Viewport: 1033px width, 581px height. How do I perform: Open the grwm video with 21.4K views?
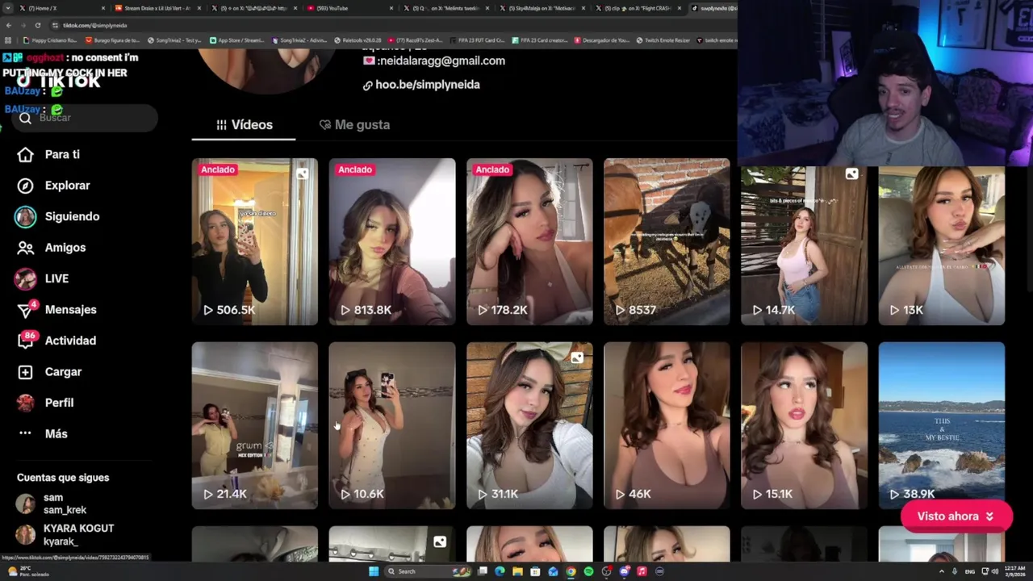pos(255,426)
